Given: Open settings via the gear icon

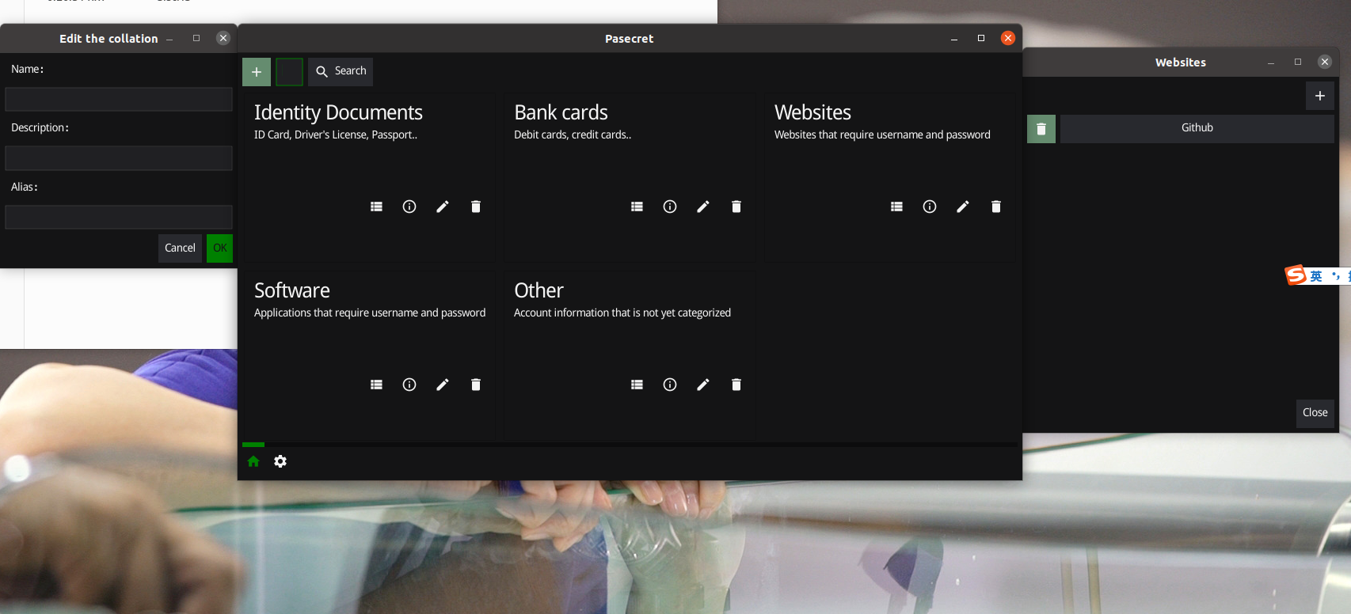Looking at the screenshot, I should (x=280, y=461).
